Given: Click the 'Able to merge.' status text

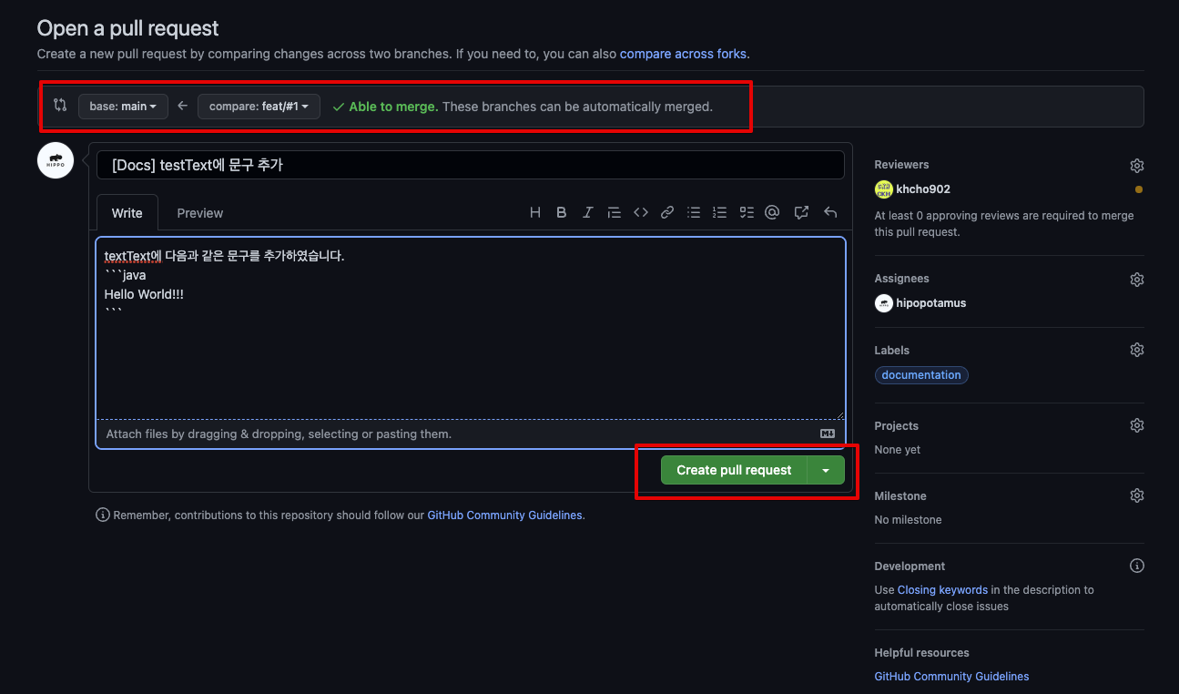Looking at the screenshot, I should point(393,107).
